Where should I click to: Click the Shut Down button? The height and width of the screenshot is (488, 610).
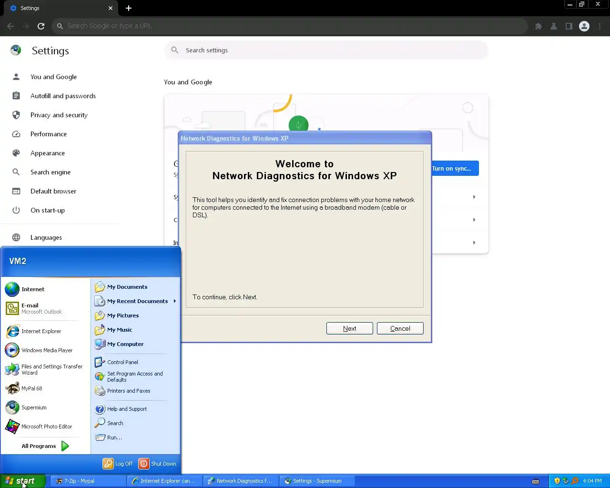click(x=157, y=464)
